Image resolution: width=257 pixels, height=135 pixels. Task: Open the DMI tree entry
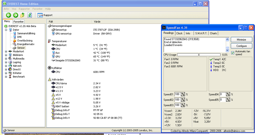(19, 37)
